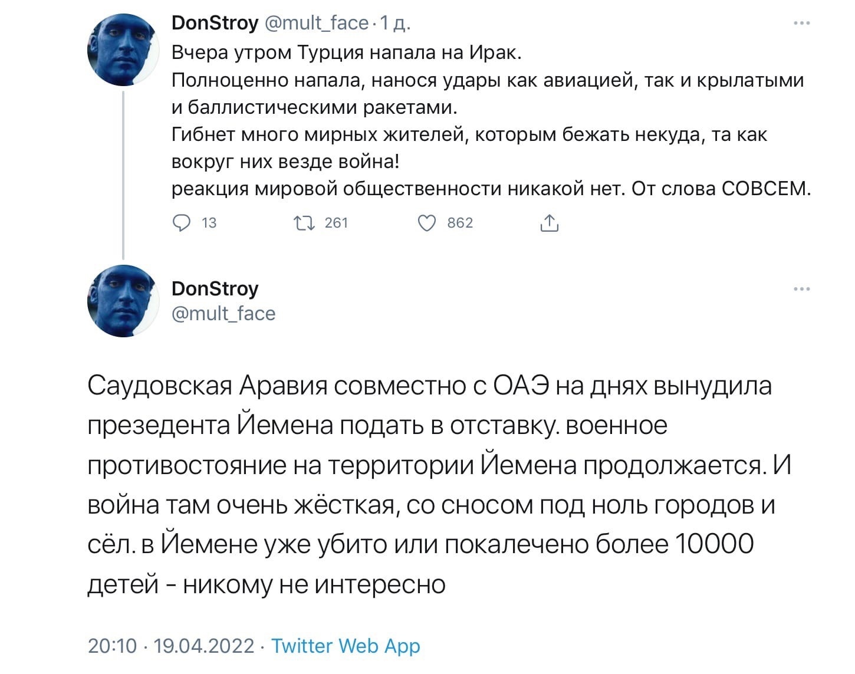Click the @mult_face handle on the first tweet

pos(317,24)
